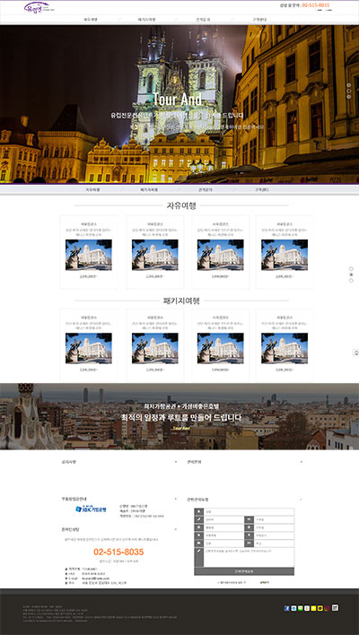
Task: Click the purple site logo in the header
Action: (x=38, y=6)
